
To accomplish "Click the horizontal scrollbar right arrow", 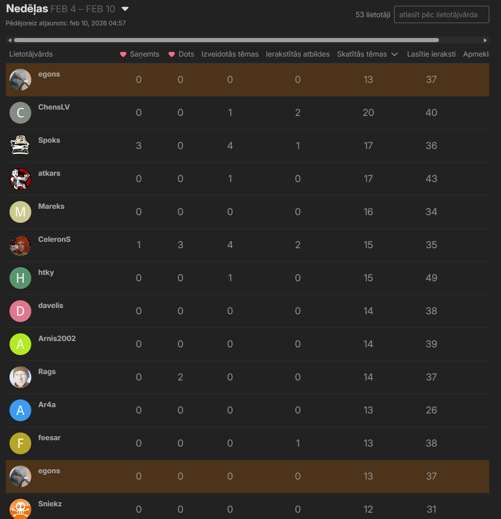I will click(486, 40).
